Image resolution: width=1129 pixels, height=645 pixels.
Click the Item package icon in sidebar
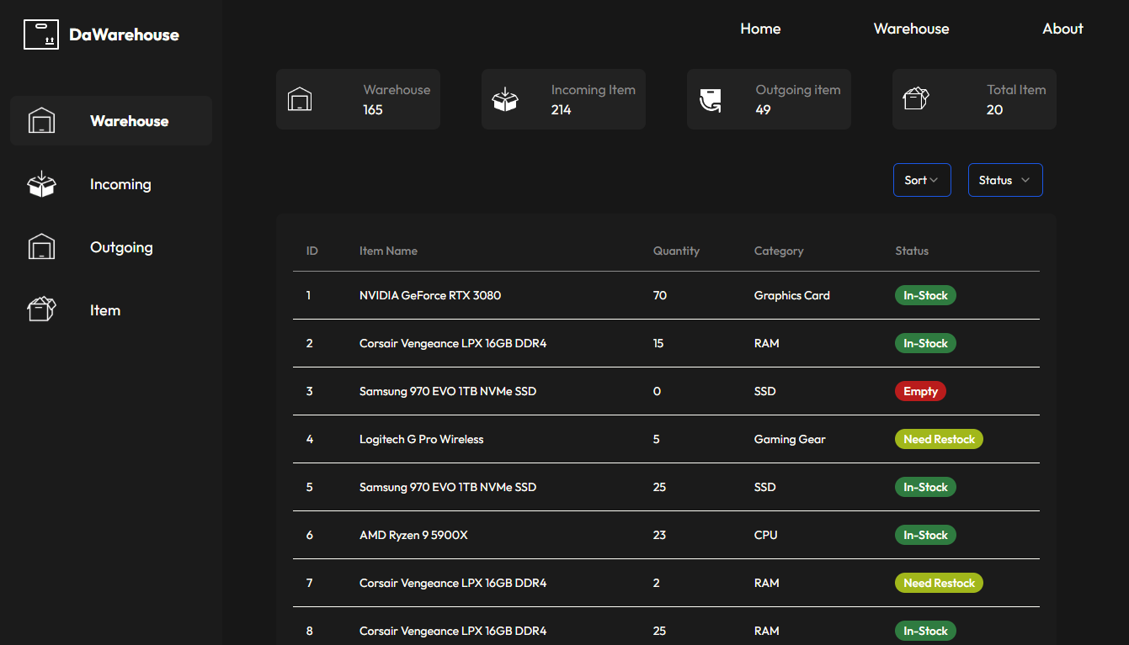(x=41, y=310)
